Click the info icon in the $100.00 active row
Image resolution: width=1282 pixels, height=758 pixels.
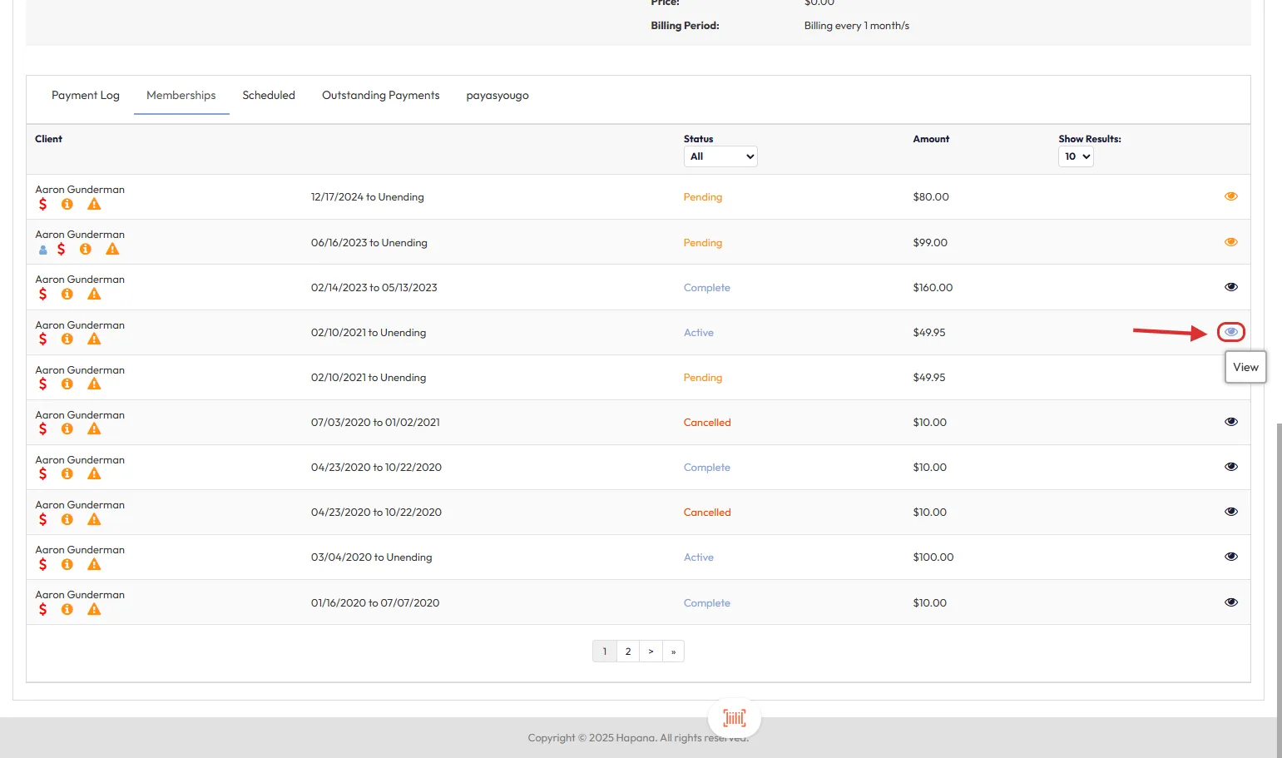coord(67,565)
